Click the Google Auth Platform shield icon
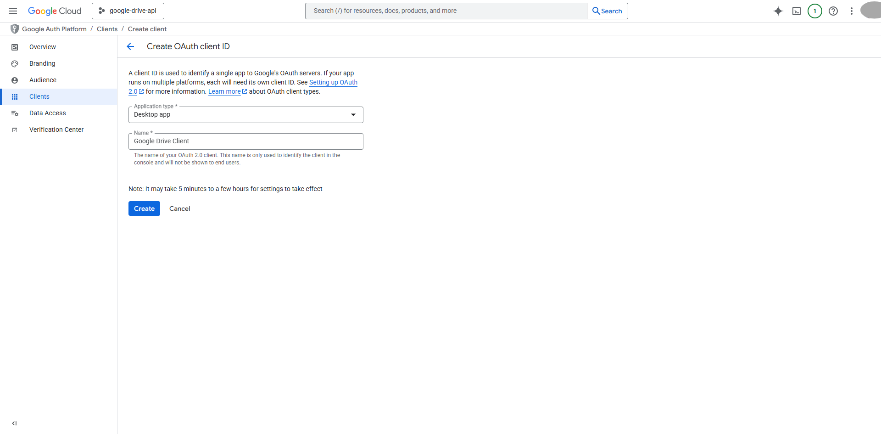881x434 pixels. click(x=15, y=29)
